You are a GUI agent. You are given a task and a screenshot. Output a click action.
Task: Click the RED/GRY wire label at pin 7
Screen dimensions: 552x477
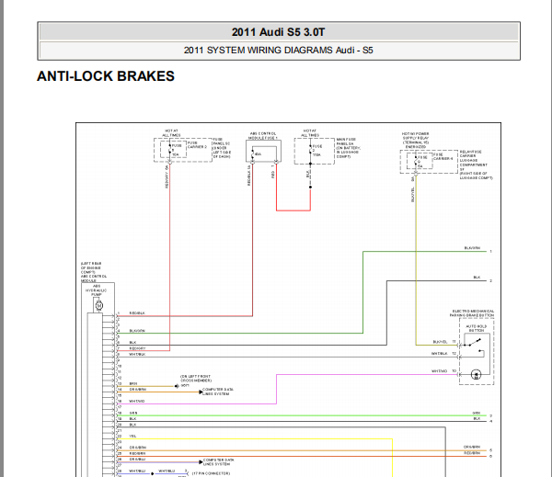tap(137, 348)
